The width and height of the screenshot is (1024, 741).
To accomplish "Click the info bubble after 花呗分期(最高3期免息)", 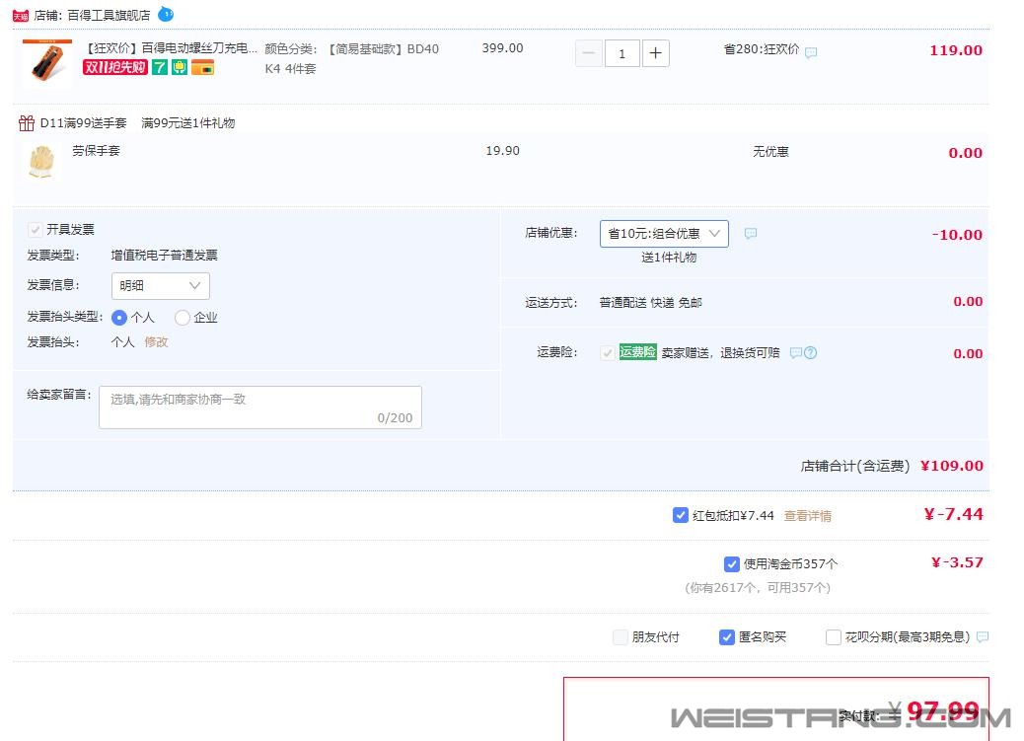I will (x=983, y=637).
